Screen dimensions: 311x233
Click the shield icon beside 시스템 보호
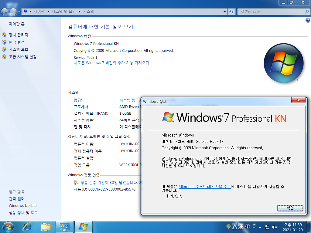coord(4,49)
